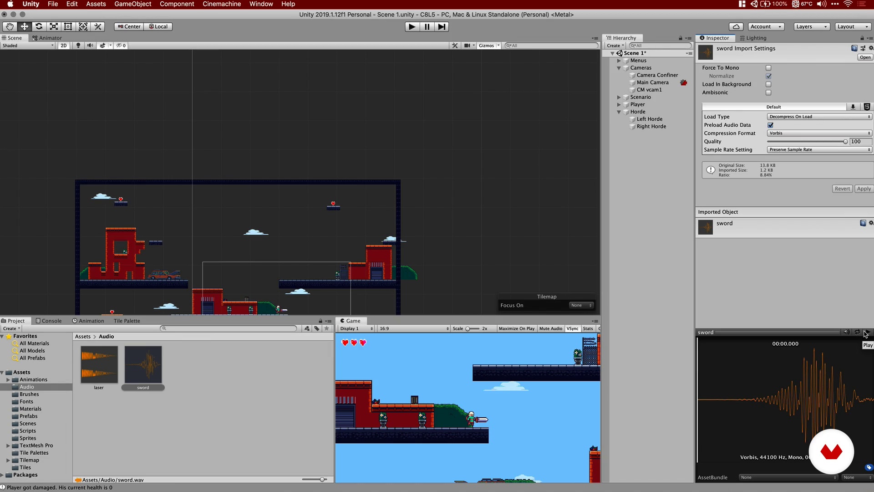
Task: Switch to the Console tab
Action: pos(48,321)
